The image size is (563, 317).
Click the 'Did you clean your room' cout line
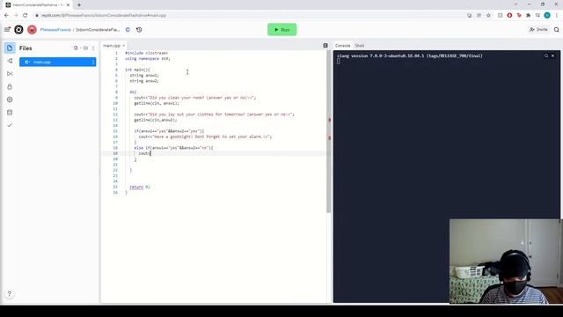pyautogui.click(x=195, y=98)
